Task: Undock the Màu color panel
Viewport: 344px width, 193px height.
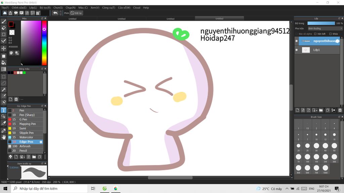Action: point(42,18)
